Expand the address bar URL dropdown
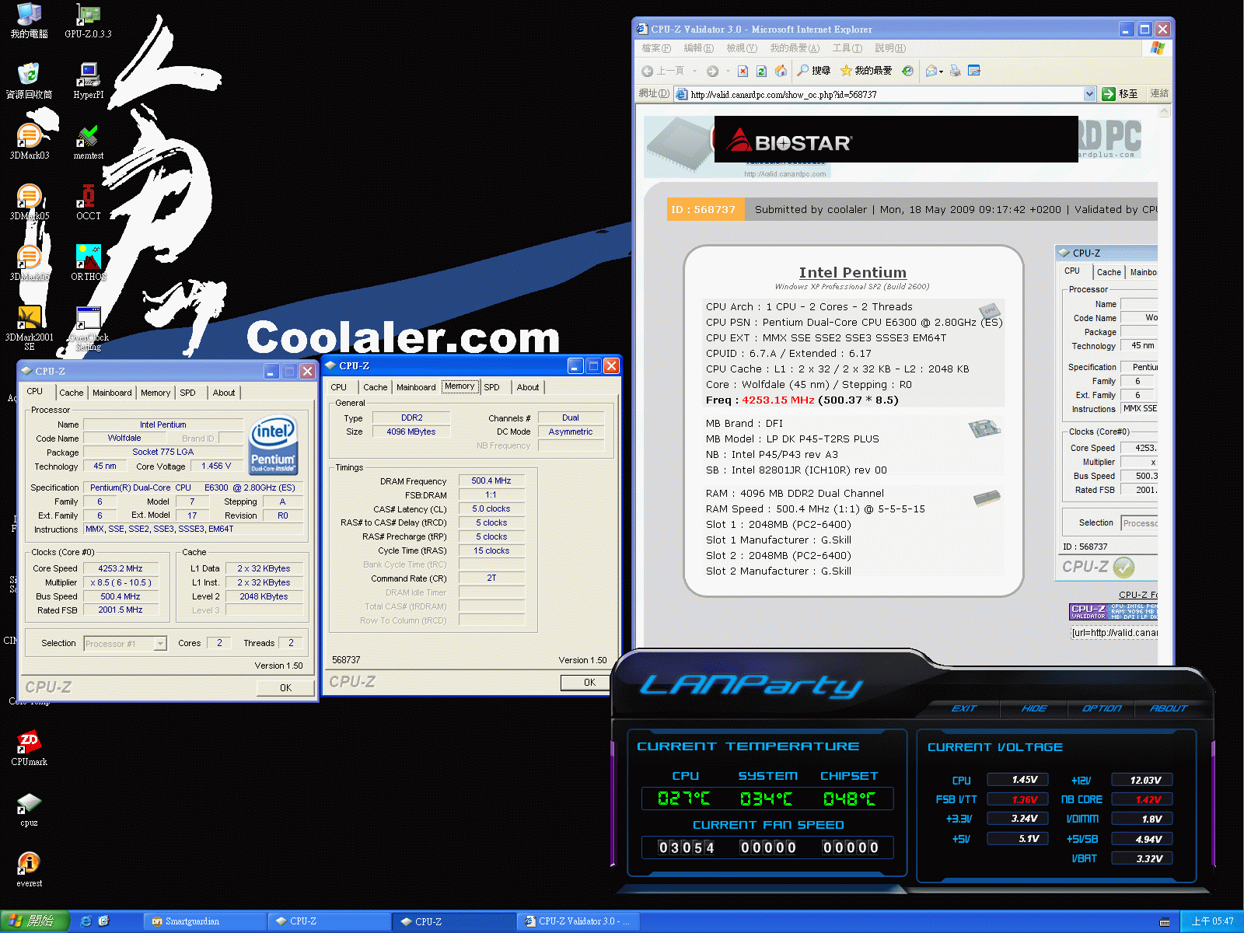This screenshot has height=933, width=1244. click(x=1089, y=94)
